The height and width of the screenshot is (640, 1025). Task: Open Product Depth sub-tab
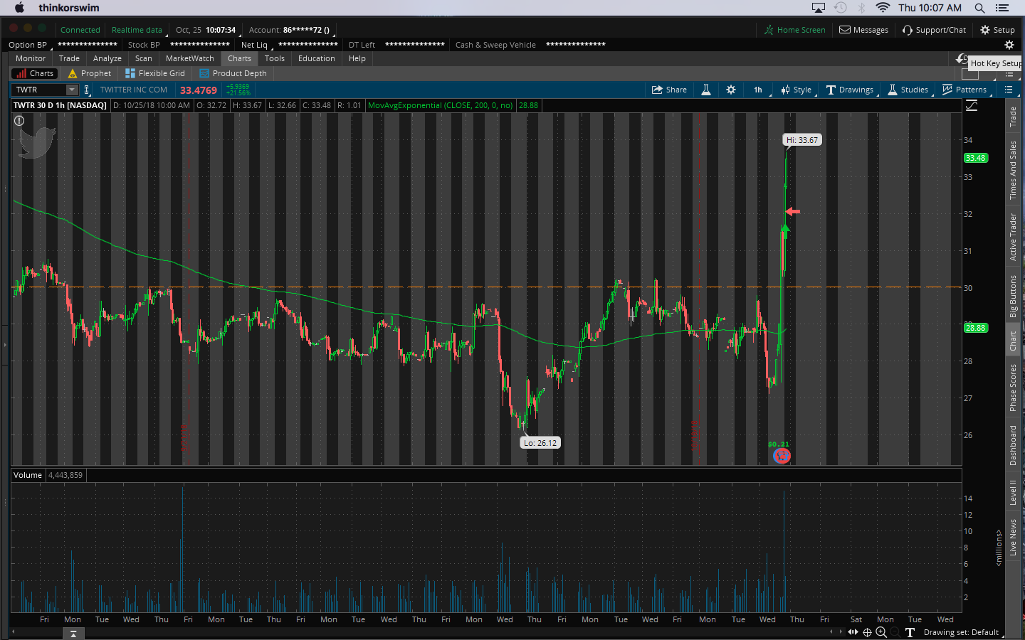point(233,73)
